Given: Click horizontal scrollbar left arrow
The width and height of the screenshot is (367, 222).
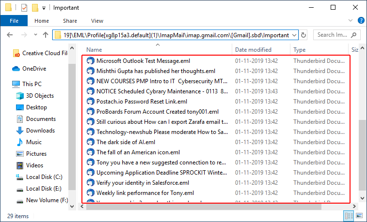Looking at the screenshot, I should [x=82, y=207].
